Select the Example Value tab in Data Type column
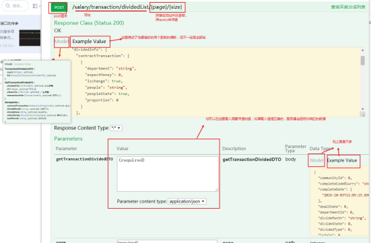The height and width of the screenshot is (243, 371). [342, 160]
